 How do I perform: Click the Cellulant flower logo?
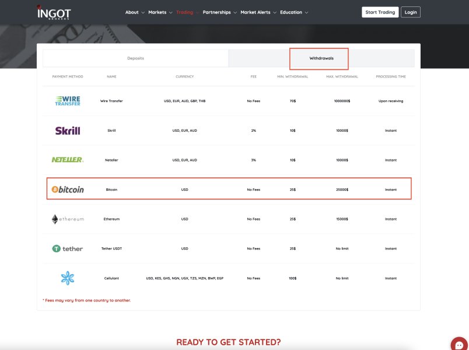click(68, 278)
